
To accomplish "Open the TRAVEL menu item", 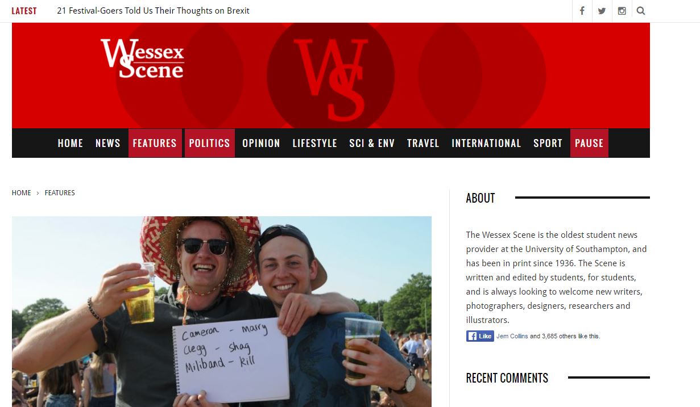I will pos(423,143).
